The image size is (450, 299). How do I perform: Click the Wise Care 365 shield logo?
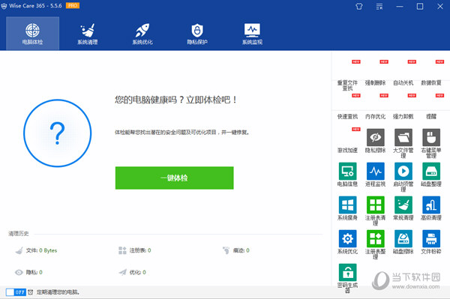tap(4, 6)
